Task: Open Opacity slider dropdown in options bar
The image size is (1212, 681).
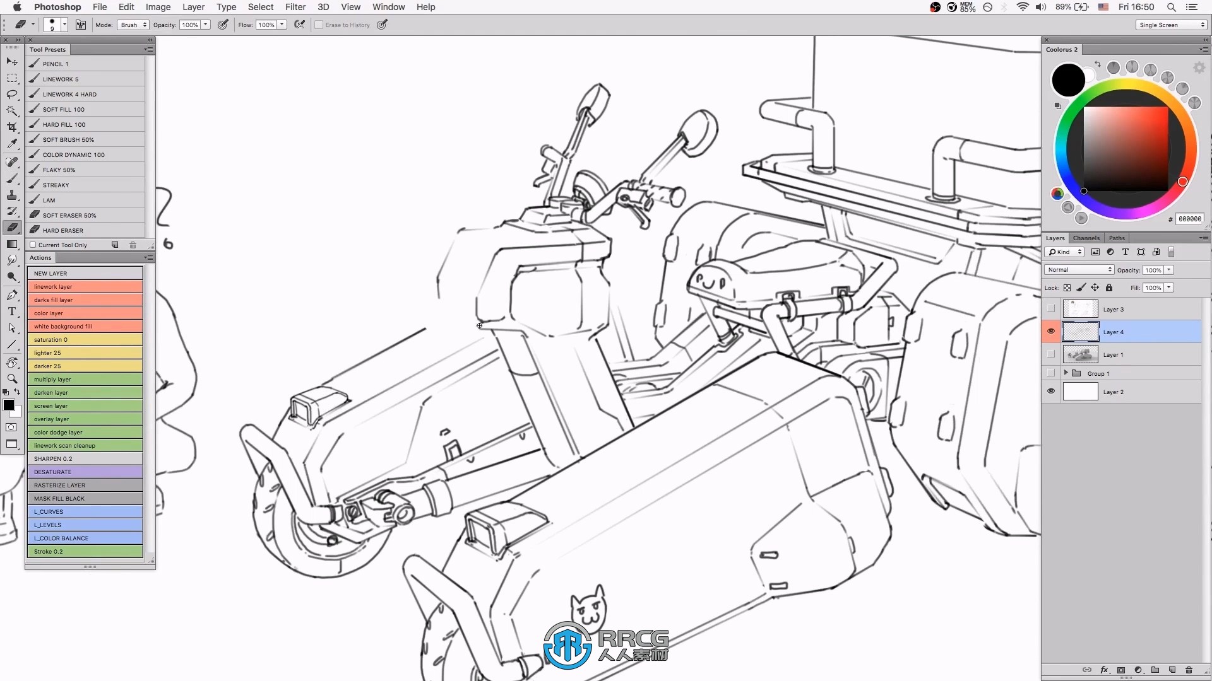Action: pos(206,25)
